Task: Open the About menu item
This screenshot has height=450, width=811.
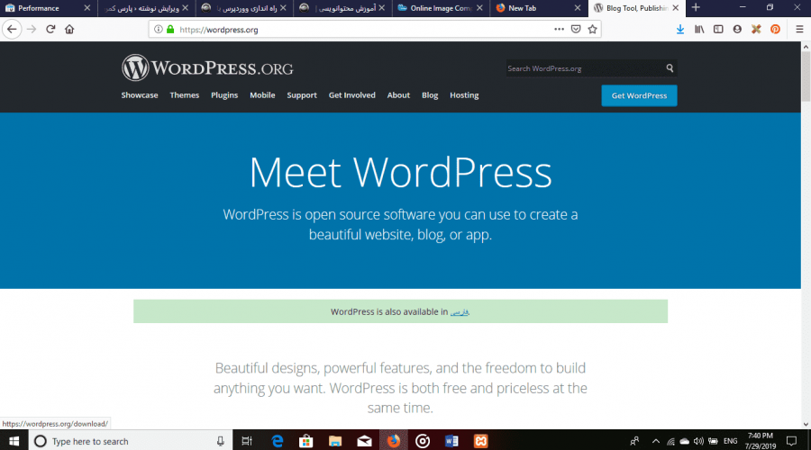Action: [x=398, y=95]
